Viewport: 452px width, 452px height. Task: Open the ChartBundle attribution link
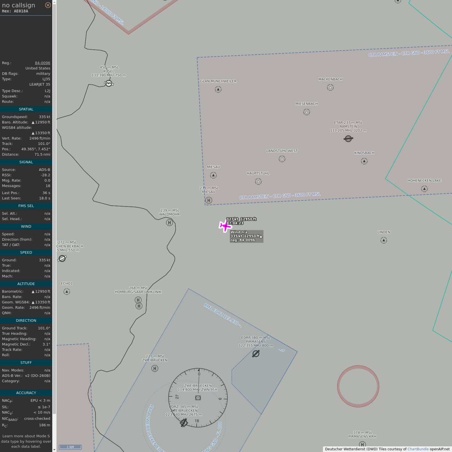click(x=418, y=449)
